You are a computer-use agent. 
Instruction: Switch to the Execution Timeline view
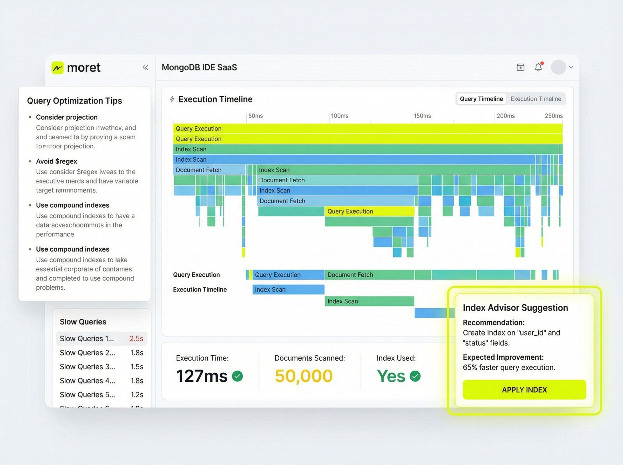[x=536, y=99]
